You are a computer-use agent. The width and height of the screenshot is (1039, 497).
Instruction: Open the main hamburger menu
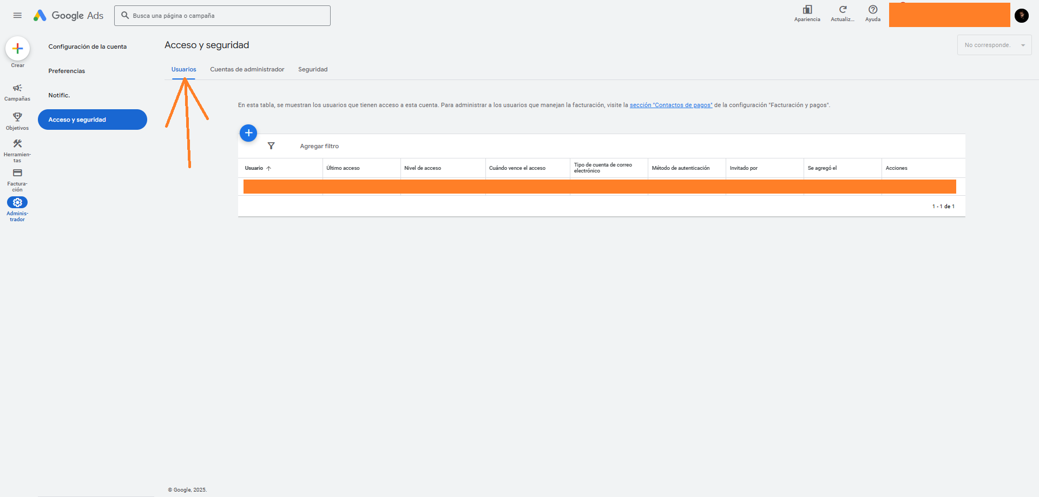[x=17, y=16]
